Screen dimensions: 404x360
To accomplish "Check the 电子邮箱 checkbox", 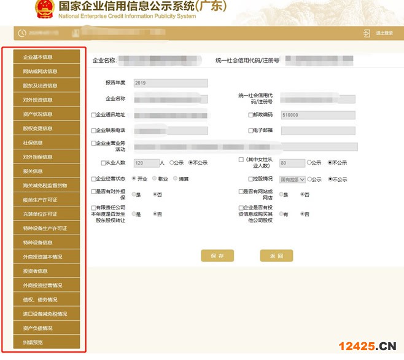I will (251, 130).
